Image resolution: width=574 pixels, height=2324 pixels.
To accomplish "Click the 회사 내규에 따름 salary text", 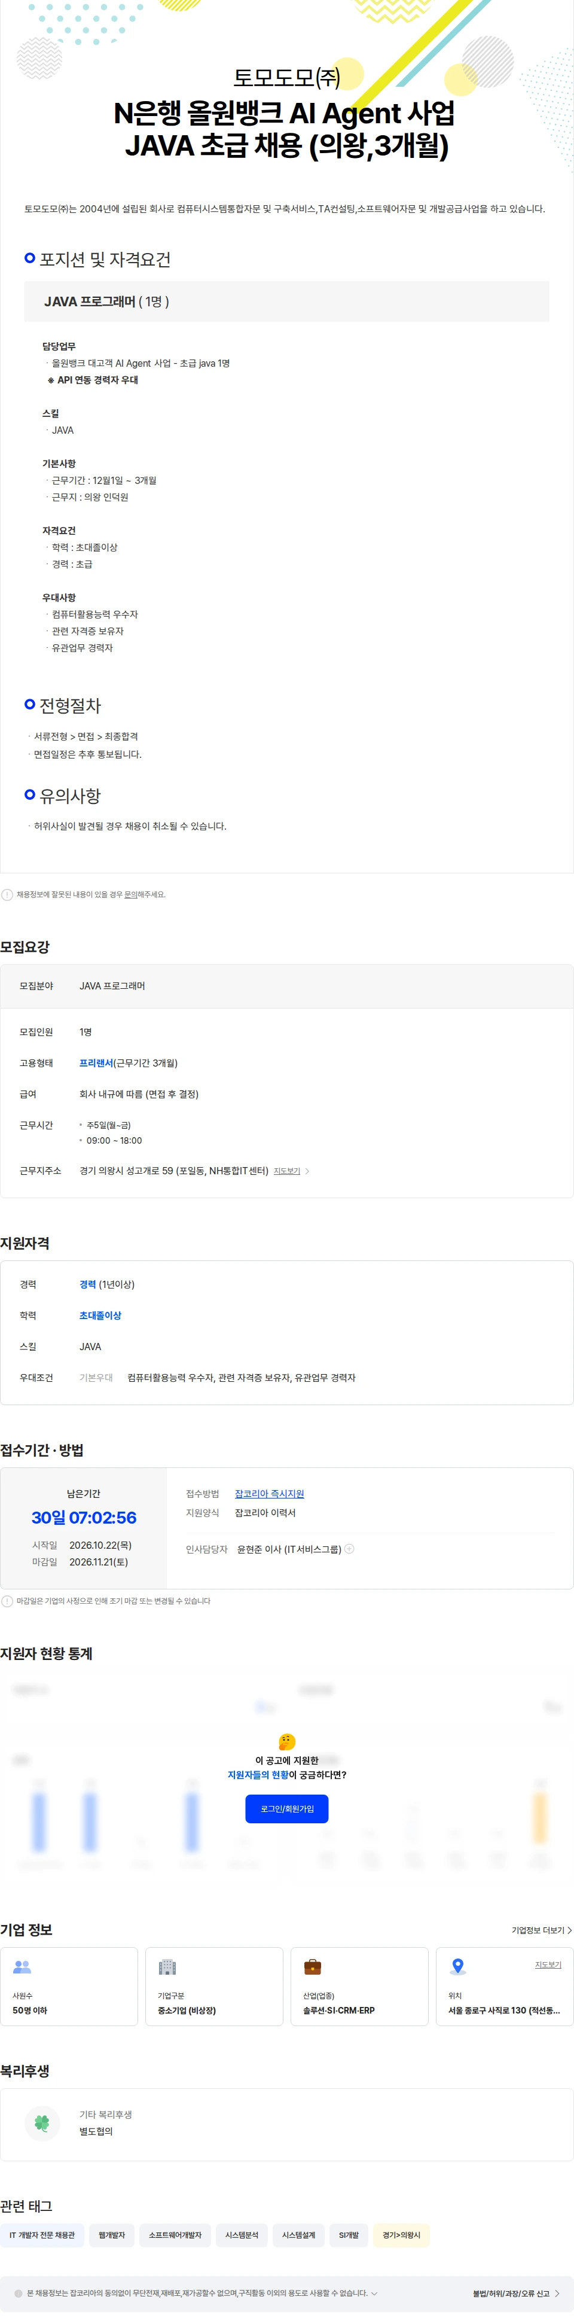I will (x=139, y=1094).
